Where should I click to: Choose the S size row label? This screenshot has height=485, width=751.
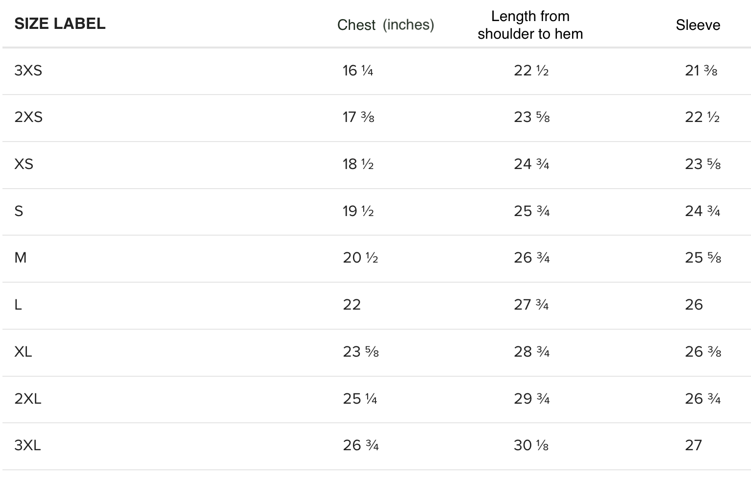click(x=19, y=211)
